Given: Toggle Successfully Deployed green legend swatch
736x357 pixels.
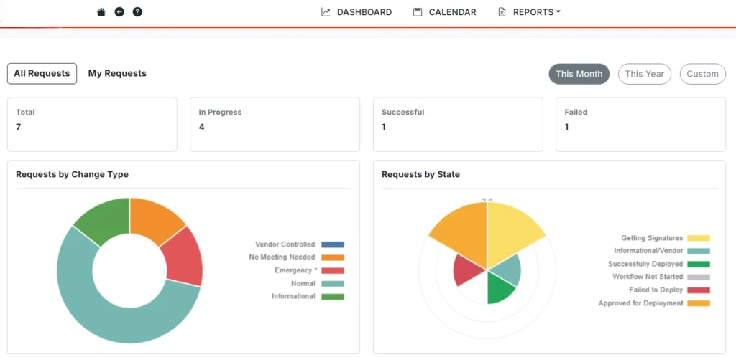Looking at the screenshot, I should coord(699,265).
